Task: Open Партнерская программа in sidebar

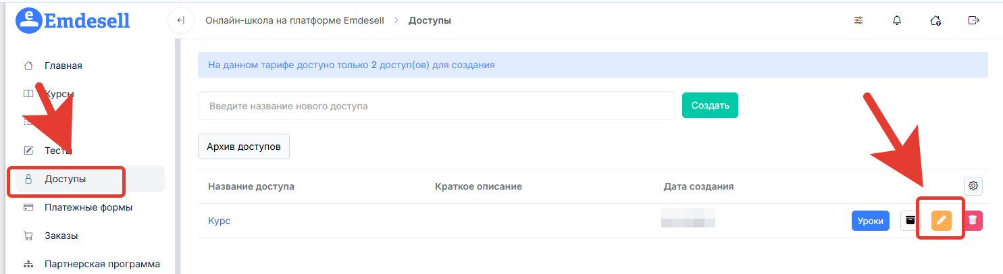Action: (101, 264)
